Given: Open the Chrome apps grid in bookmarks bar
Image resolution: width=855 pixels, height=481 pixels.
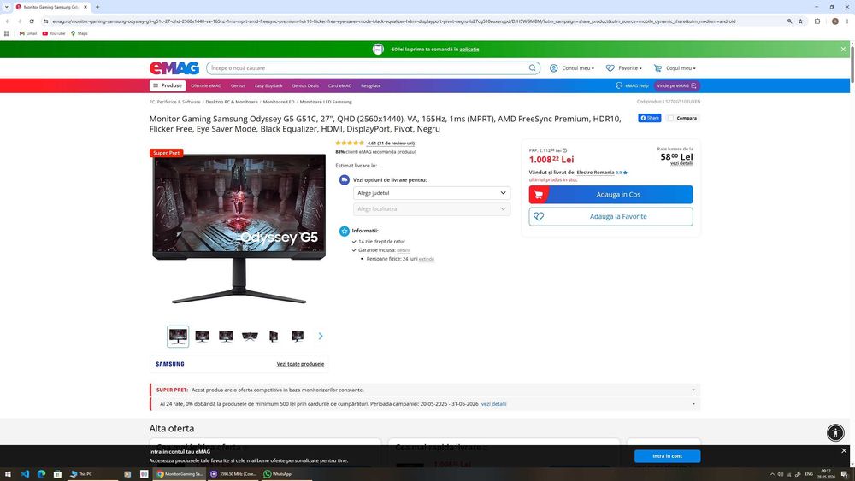Looking at the screenshot, I should click(7, 33).
